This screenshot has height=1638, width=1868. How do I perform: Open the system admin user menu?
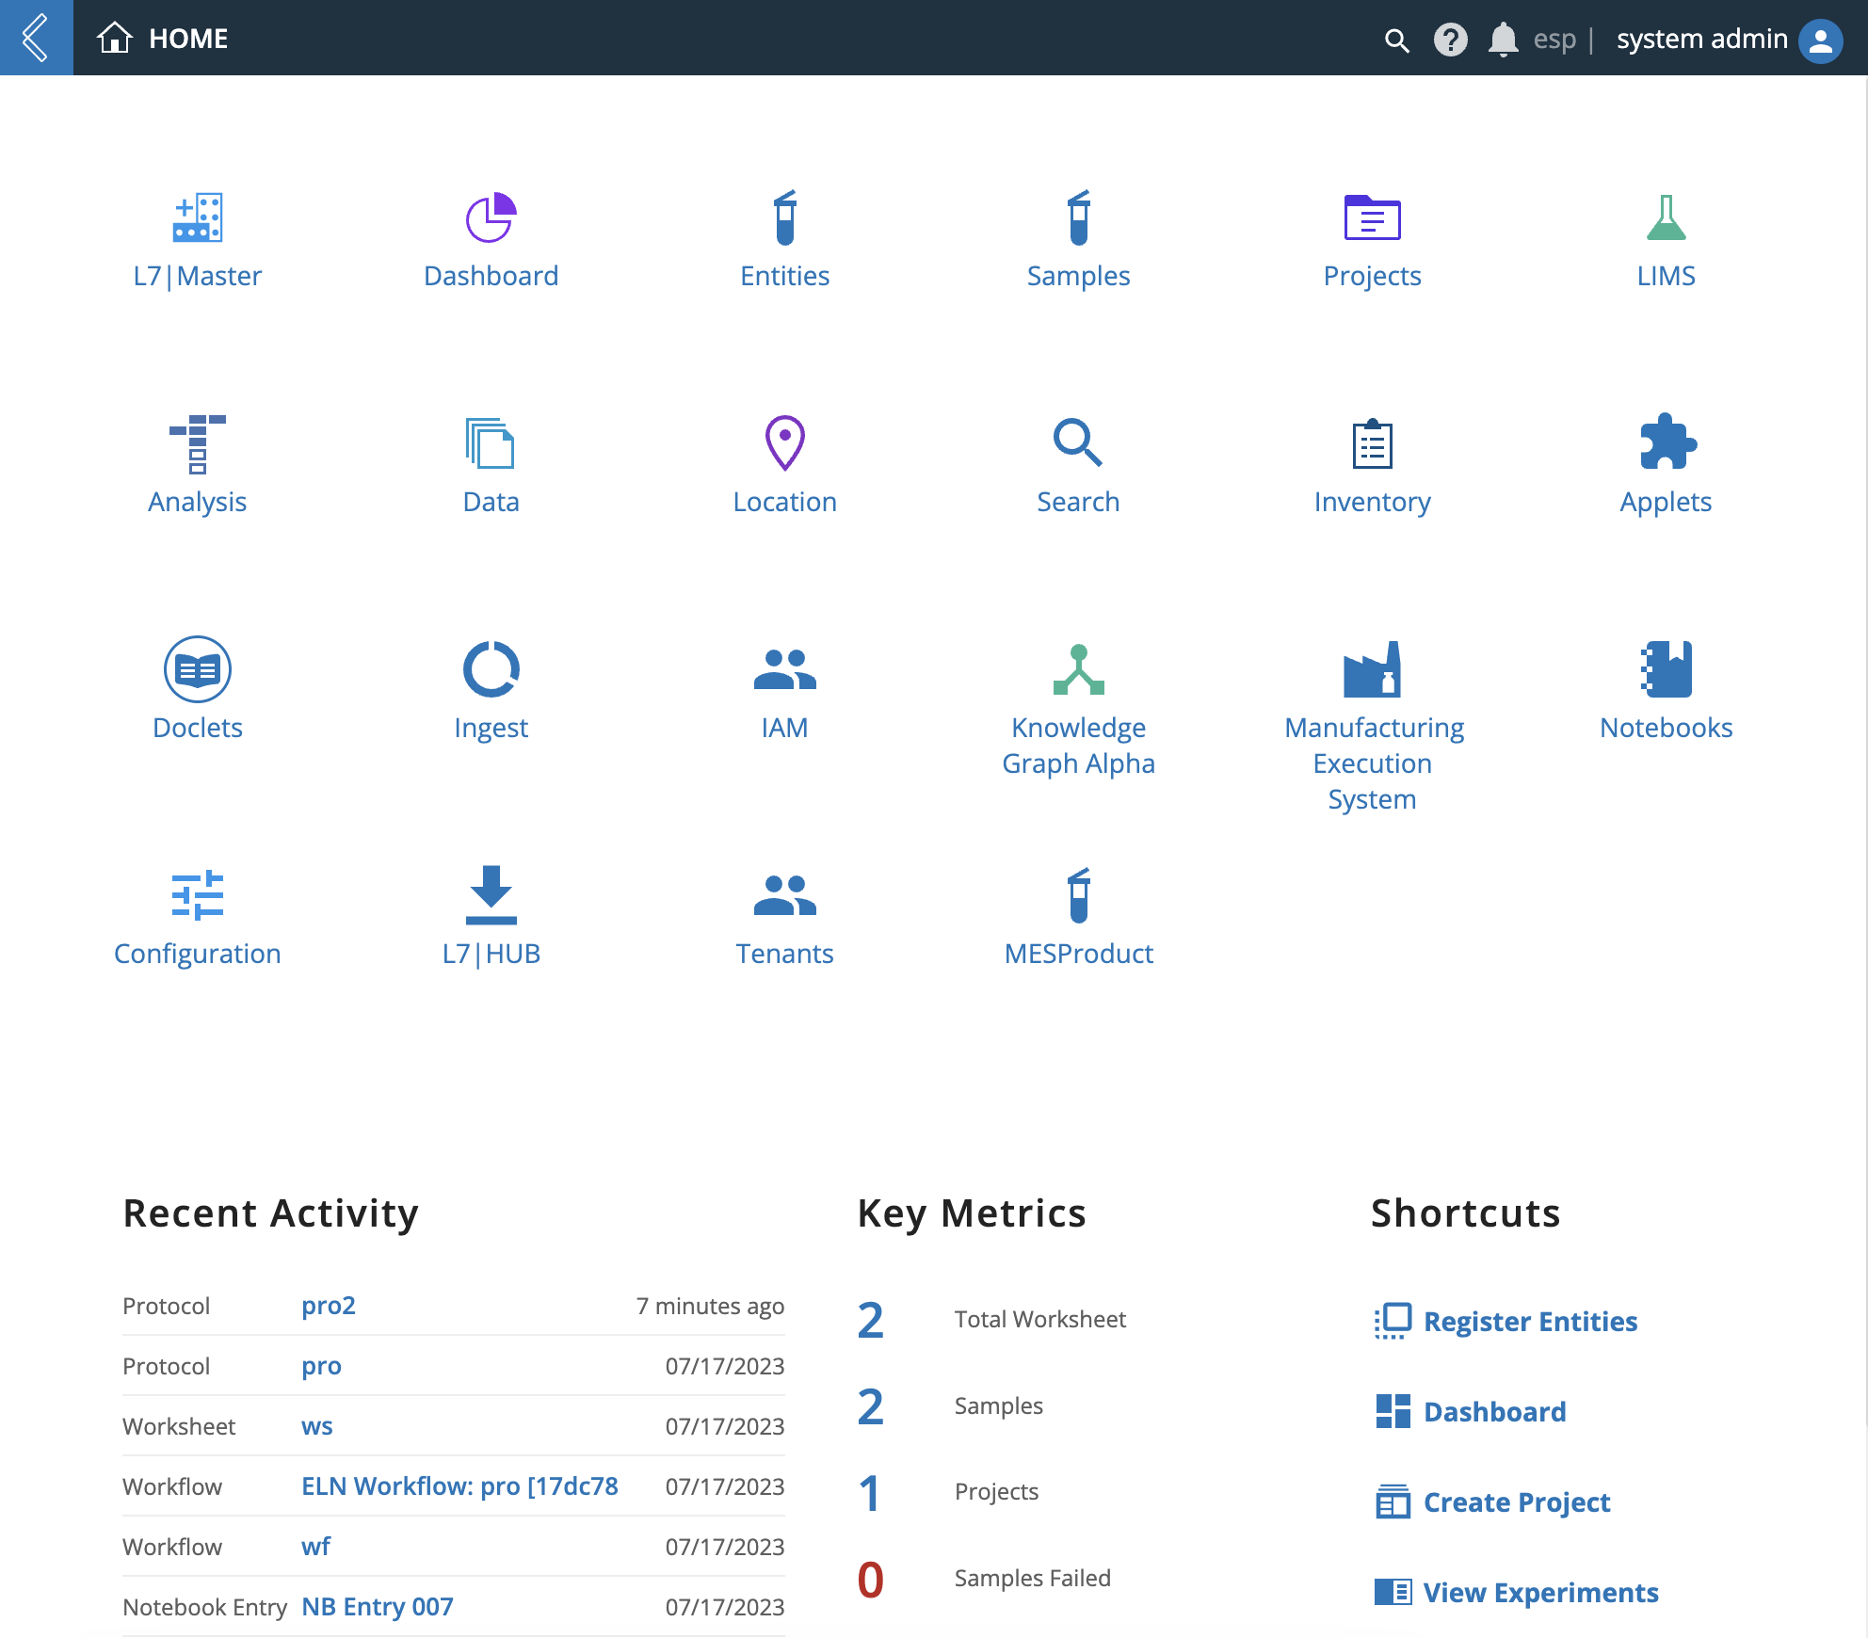click(x=1702, y=39)
